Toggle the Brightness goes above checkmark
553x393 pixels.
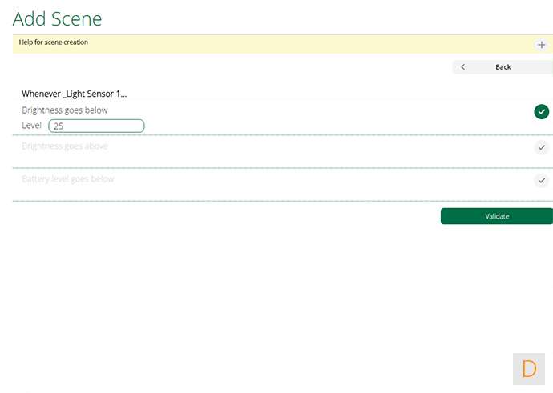(542, 147)
